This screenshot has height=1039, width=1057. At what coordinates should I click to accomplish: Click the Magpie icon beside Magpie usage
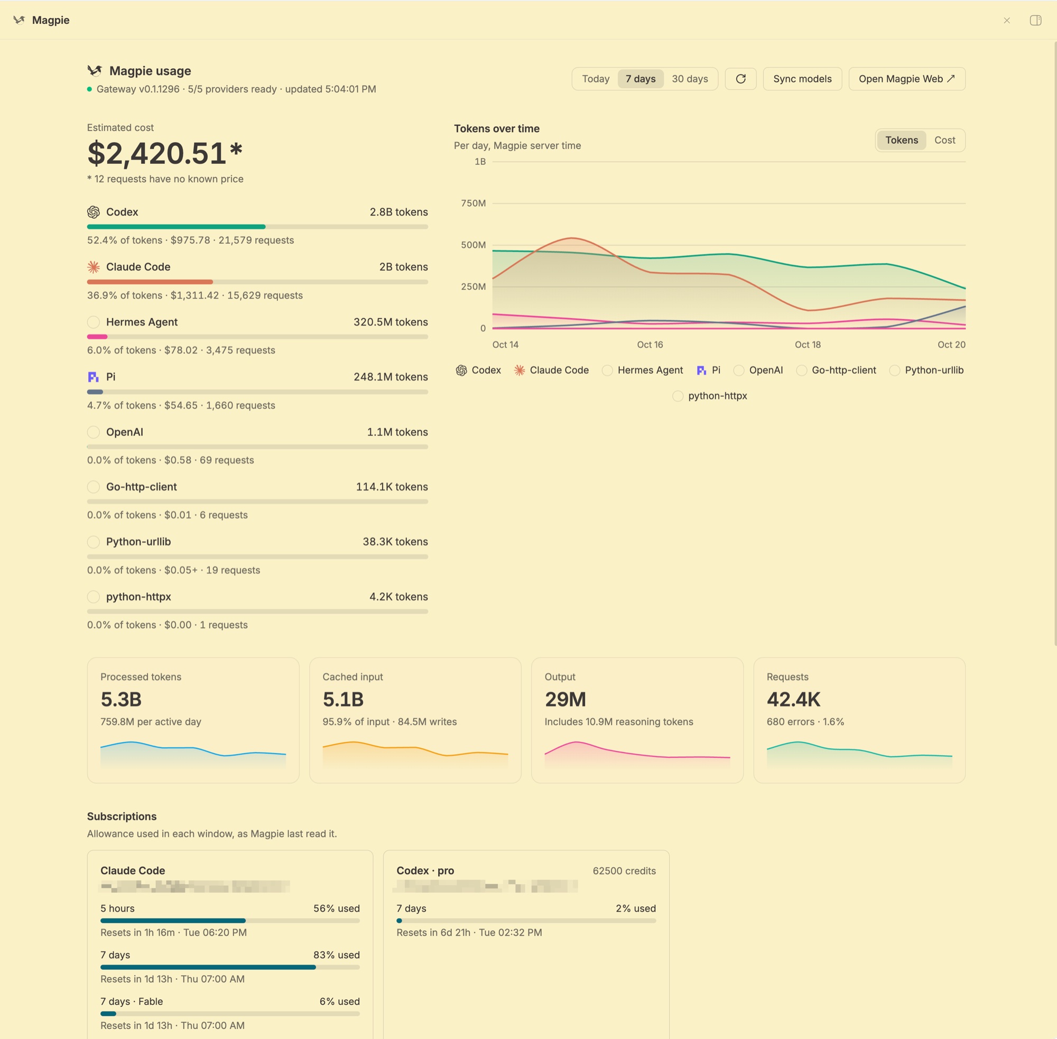(x=95, y=71)
